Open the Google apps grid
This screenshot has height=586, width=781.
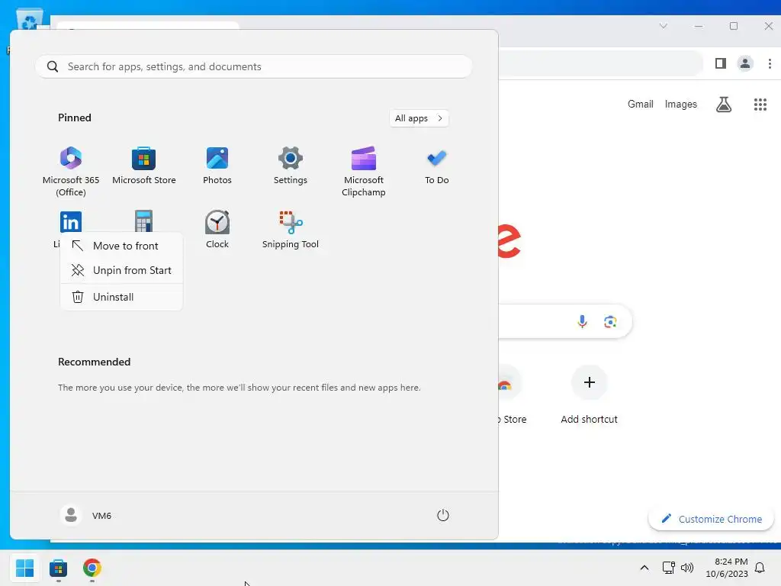point(760,104)
